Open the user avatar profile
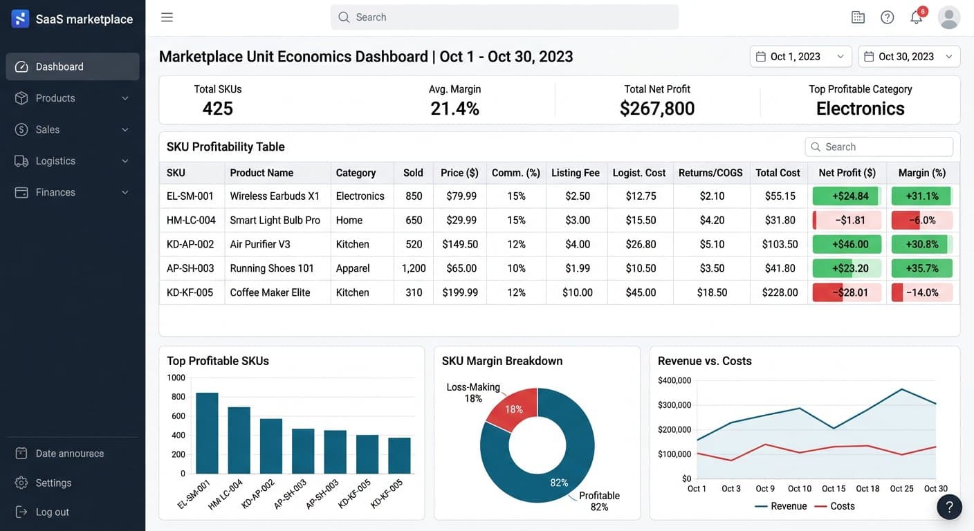 949,17
